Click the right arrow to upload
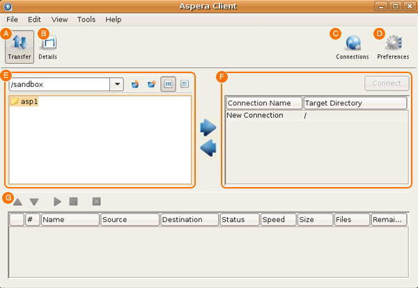The image size is (418, 288). click(208, 127)
